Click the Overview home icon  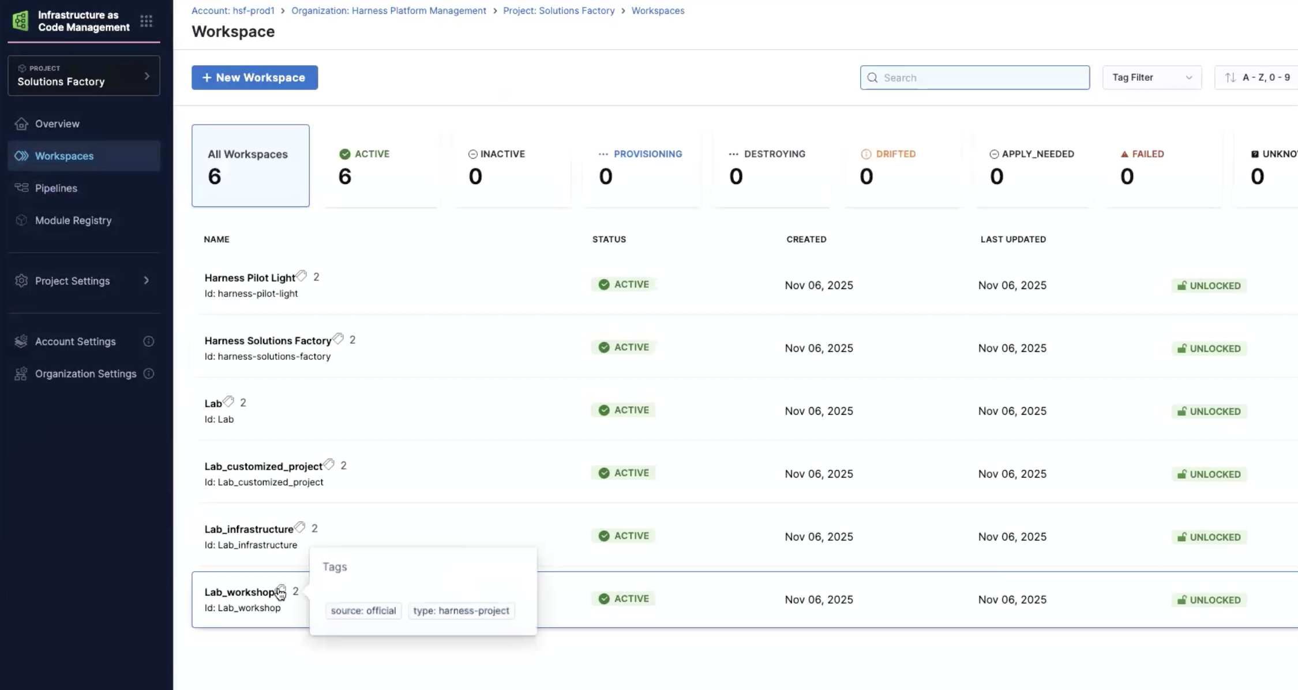point(21,123)
